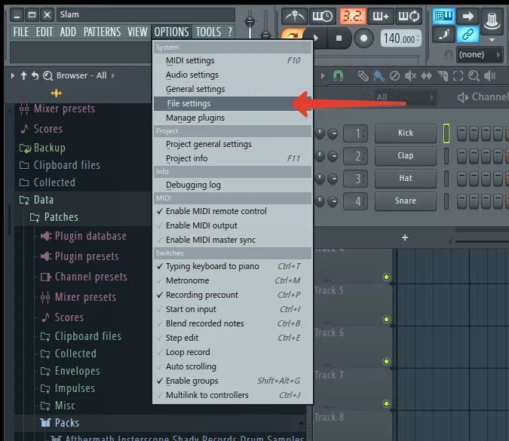Enable typing keyboard to piano icon

pos(443,16)
